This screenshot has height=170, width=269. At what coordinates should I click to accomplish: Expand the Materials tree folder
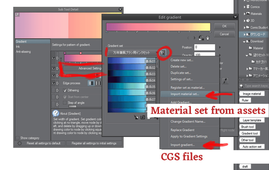pyautogui.click(x=245, y=14)
